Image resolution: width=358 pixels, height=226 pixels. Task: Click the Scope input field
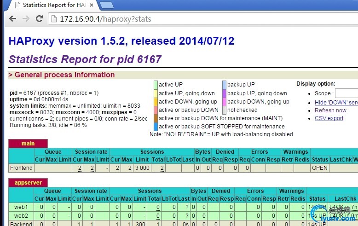[346, 93]
